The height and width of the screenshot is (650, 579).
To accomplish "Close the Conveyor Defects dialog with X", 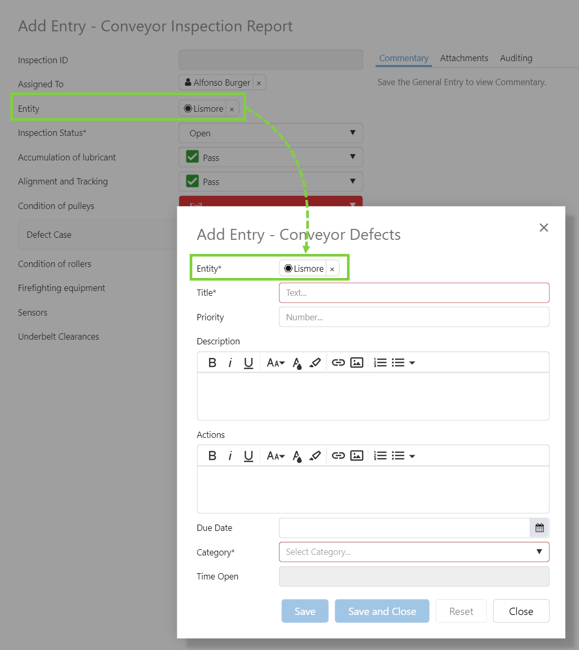I will tap(543, 227).
